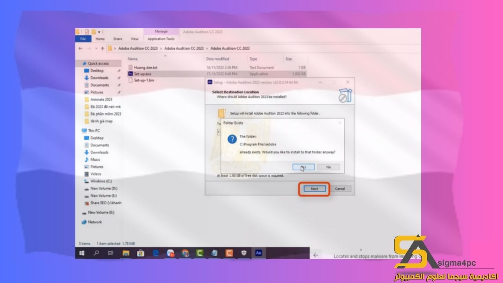Select the Set-up.exe file name

click(143, 74)
